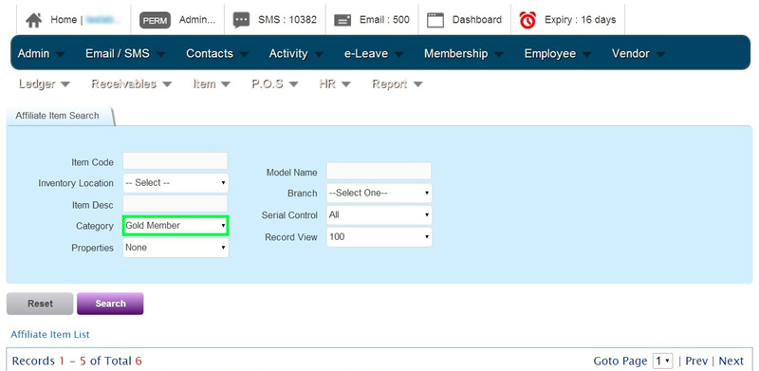Viewport: 759px width, 371px height.
Task: Open the Inventory Location dropdown
Action: (176, 183)
